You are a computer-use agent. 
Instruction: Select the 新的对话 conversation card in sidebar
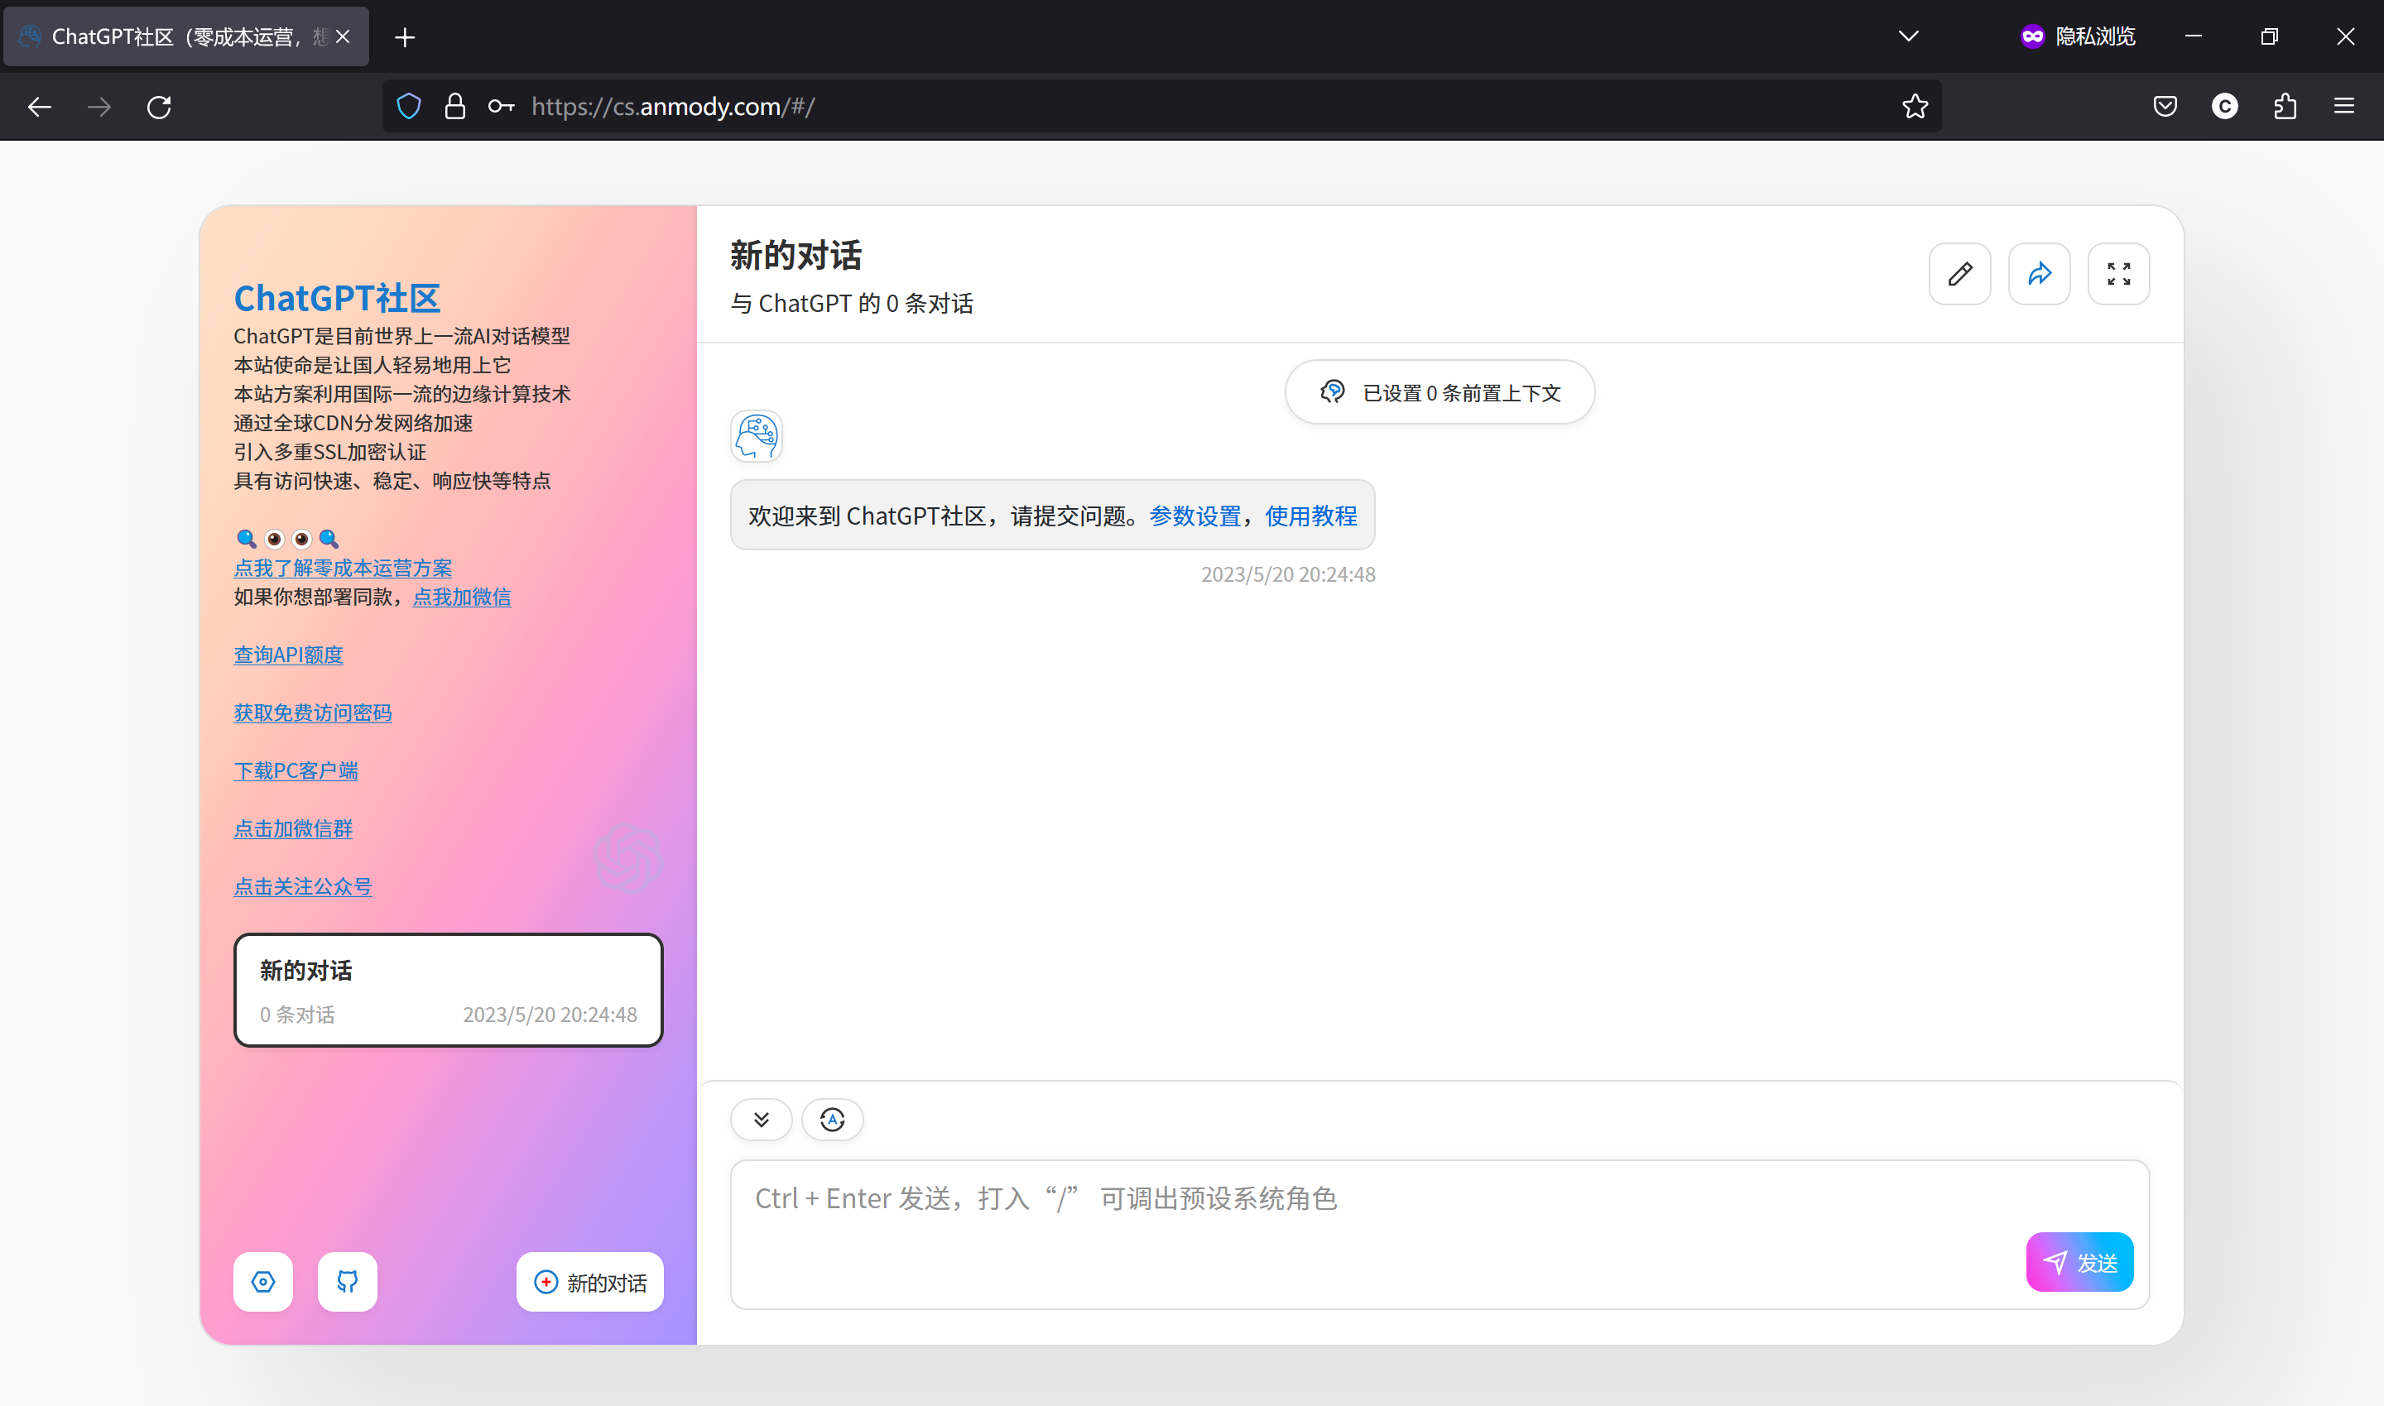[x=448, y=990]
